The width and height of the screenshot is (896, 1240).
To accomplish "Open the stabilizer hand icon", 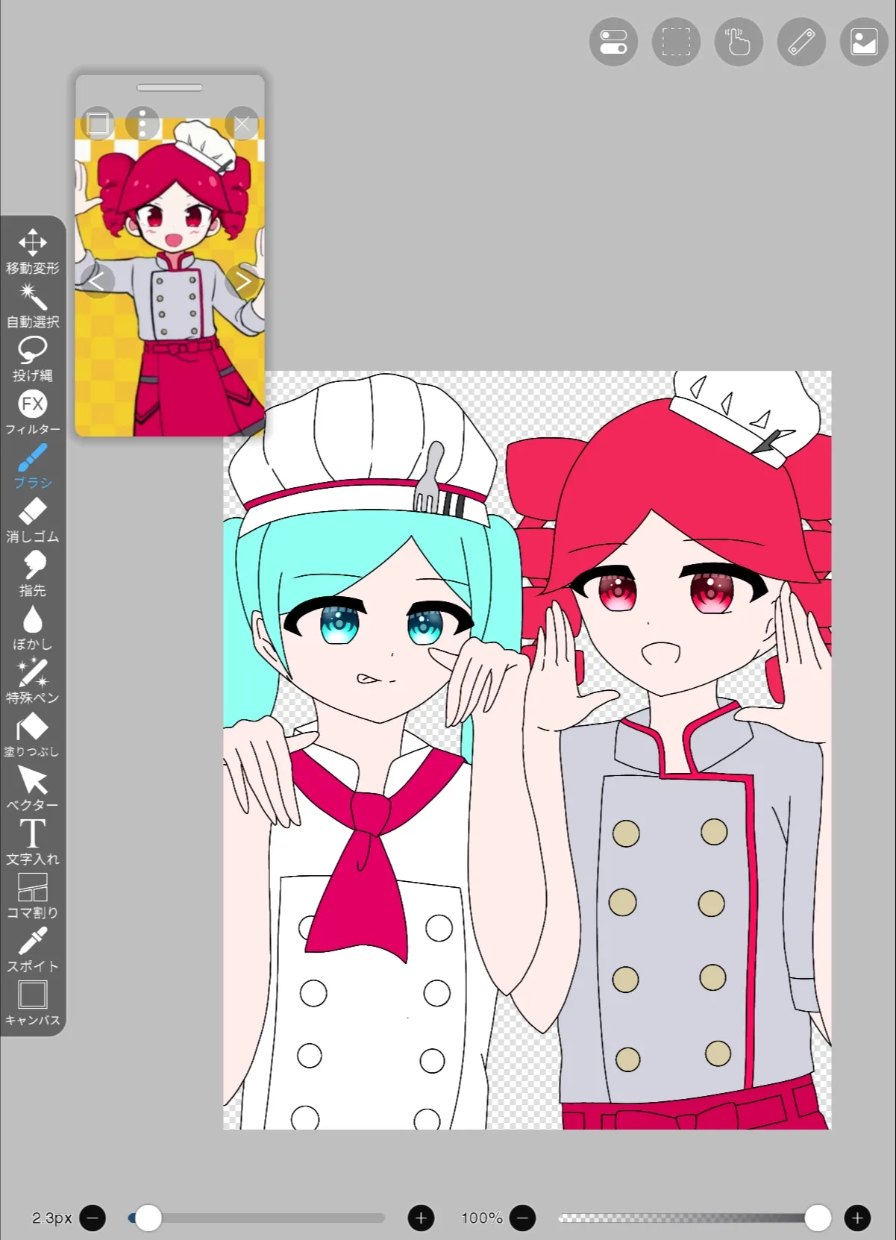I will [x=739, y=42].
